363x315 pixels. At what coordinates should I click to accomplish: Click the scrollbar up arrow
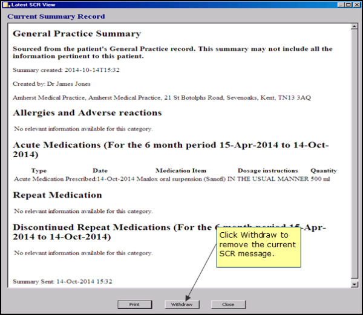click(355, 27)
